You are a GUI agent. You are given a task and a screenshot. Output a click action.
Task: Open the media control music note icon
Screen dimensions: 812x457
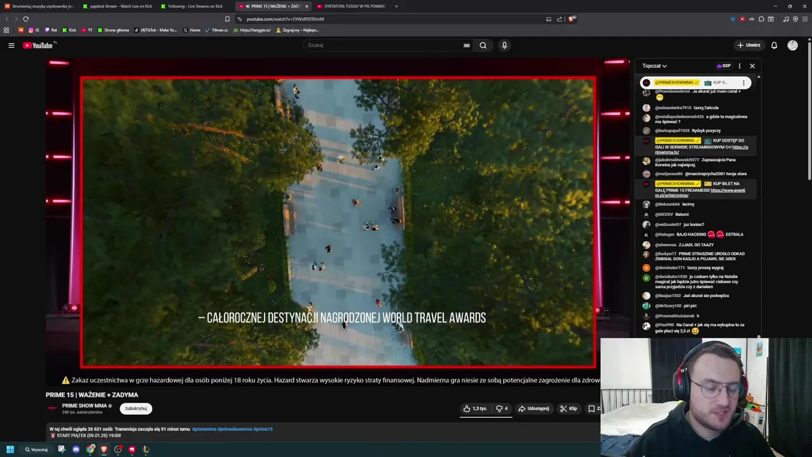786,19
